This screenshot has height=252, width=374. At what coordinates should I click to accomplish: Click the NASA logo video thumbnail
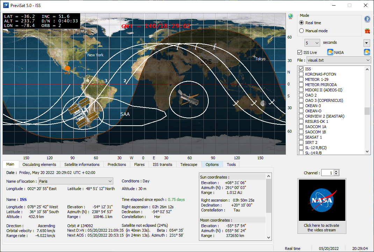coord(322,200)
